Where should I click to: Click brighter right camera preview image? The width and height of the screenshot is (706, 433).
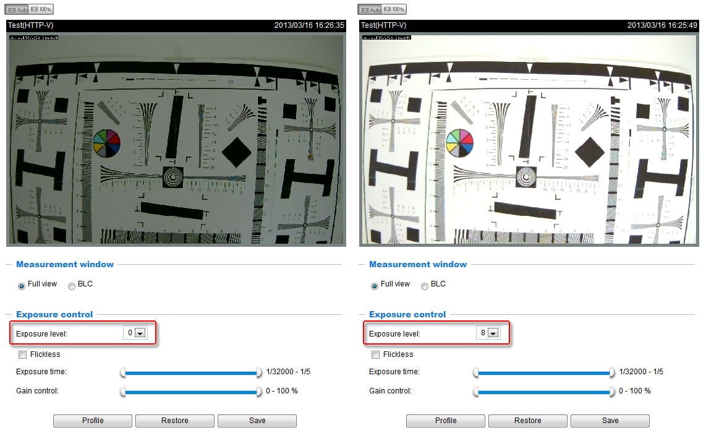(x=529, y=139)
